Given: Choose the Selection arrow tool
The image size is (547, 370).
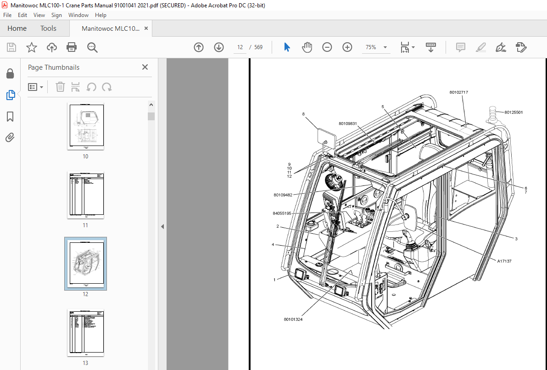Looking at the screenshot, I should click(287, 47).
